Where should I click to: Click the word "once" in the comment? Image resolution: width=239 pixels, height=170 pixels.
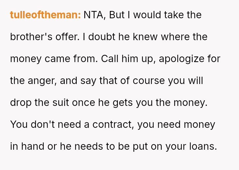84,103
